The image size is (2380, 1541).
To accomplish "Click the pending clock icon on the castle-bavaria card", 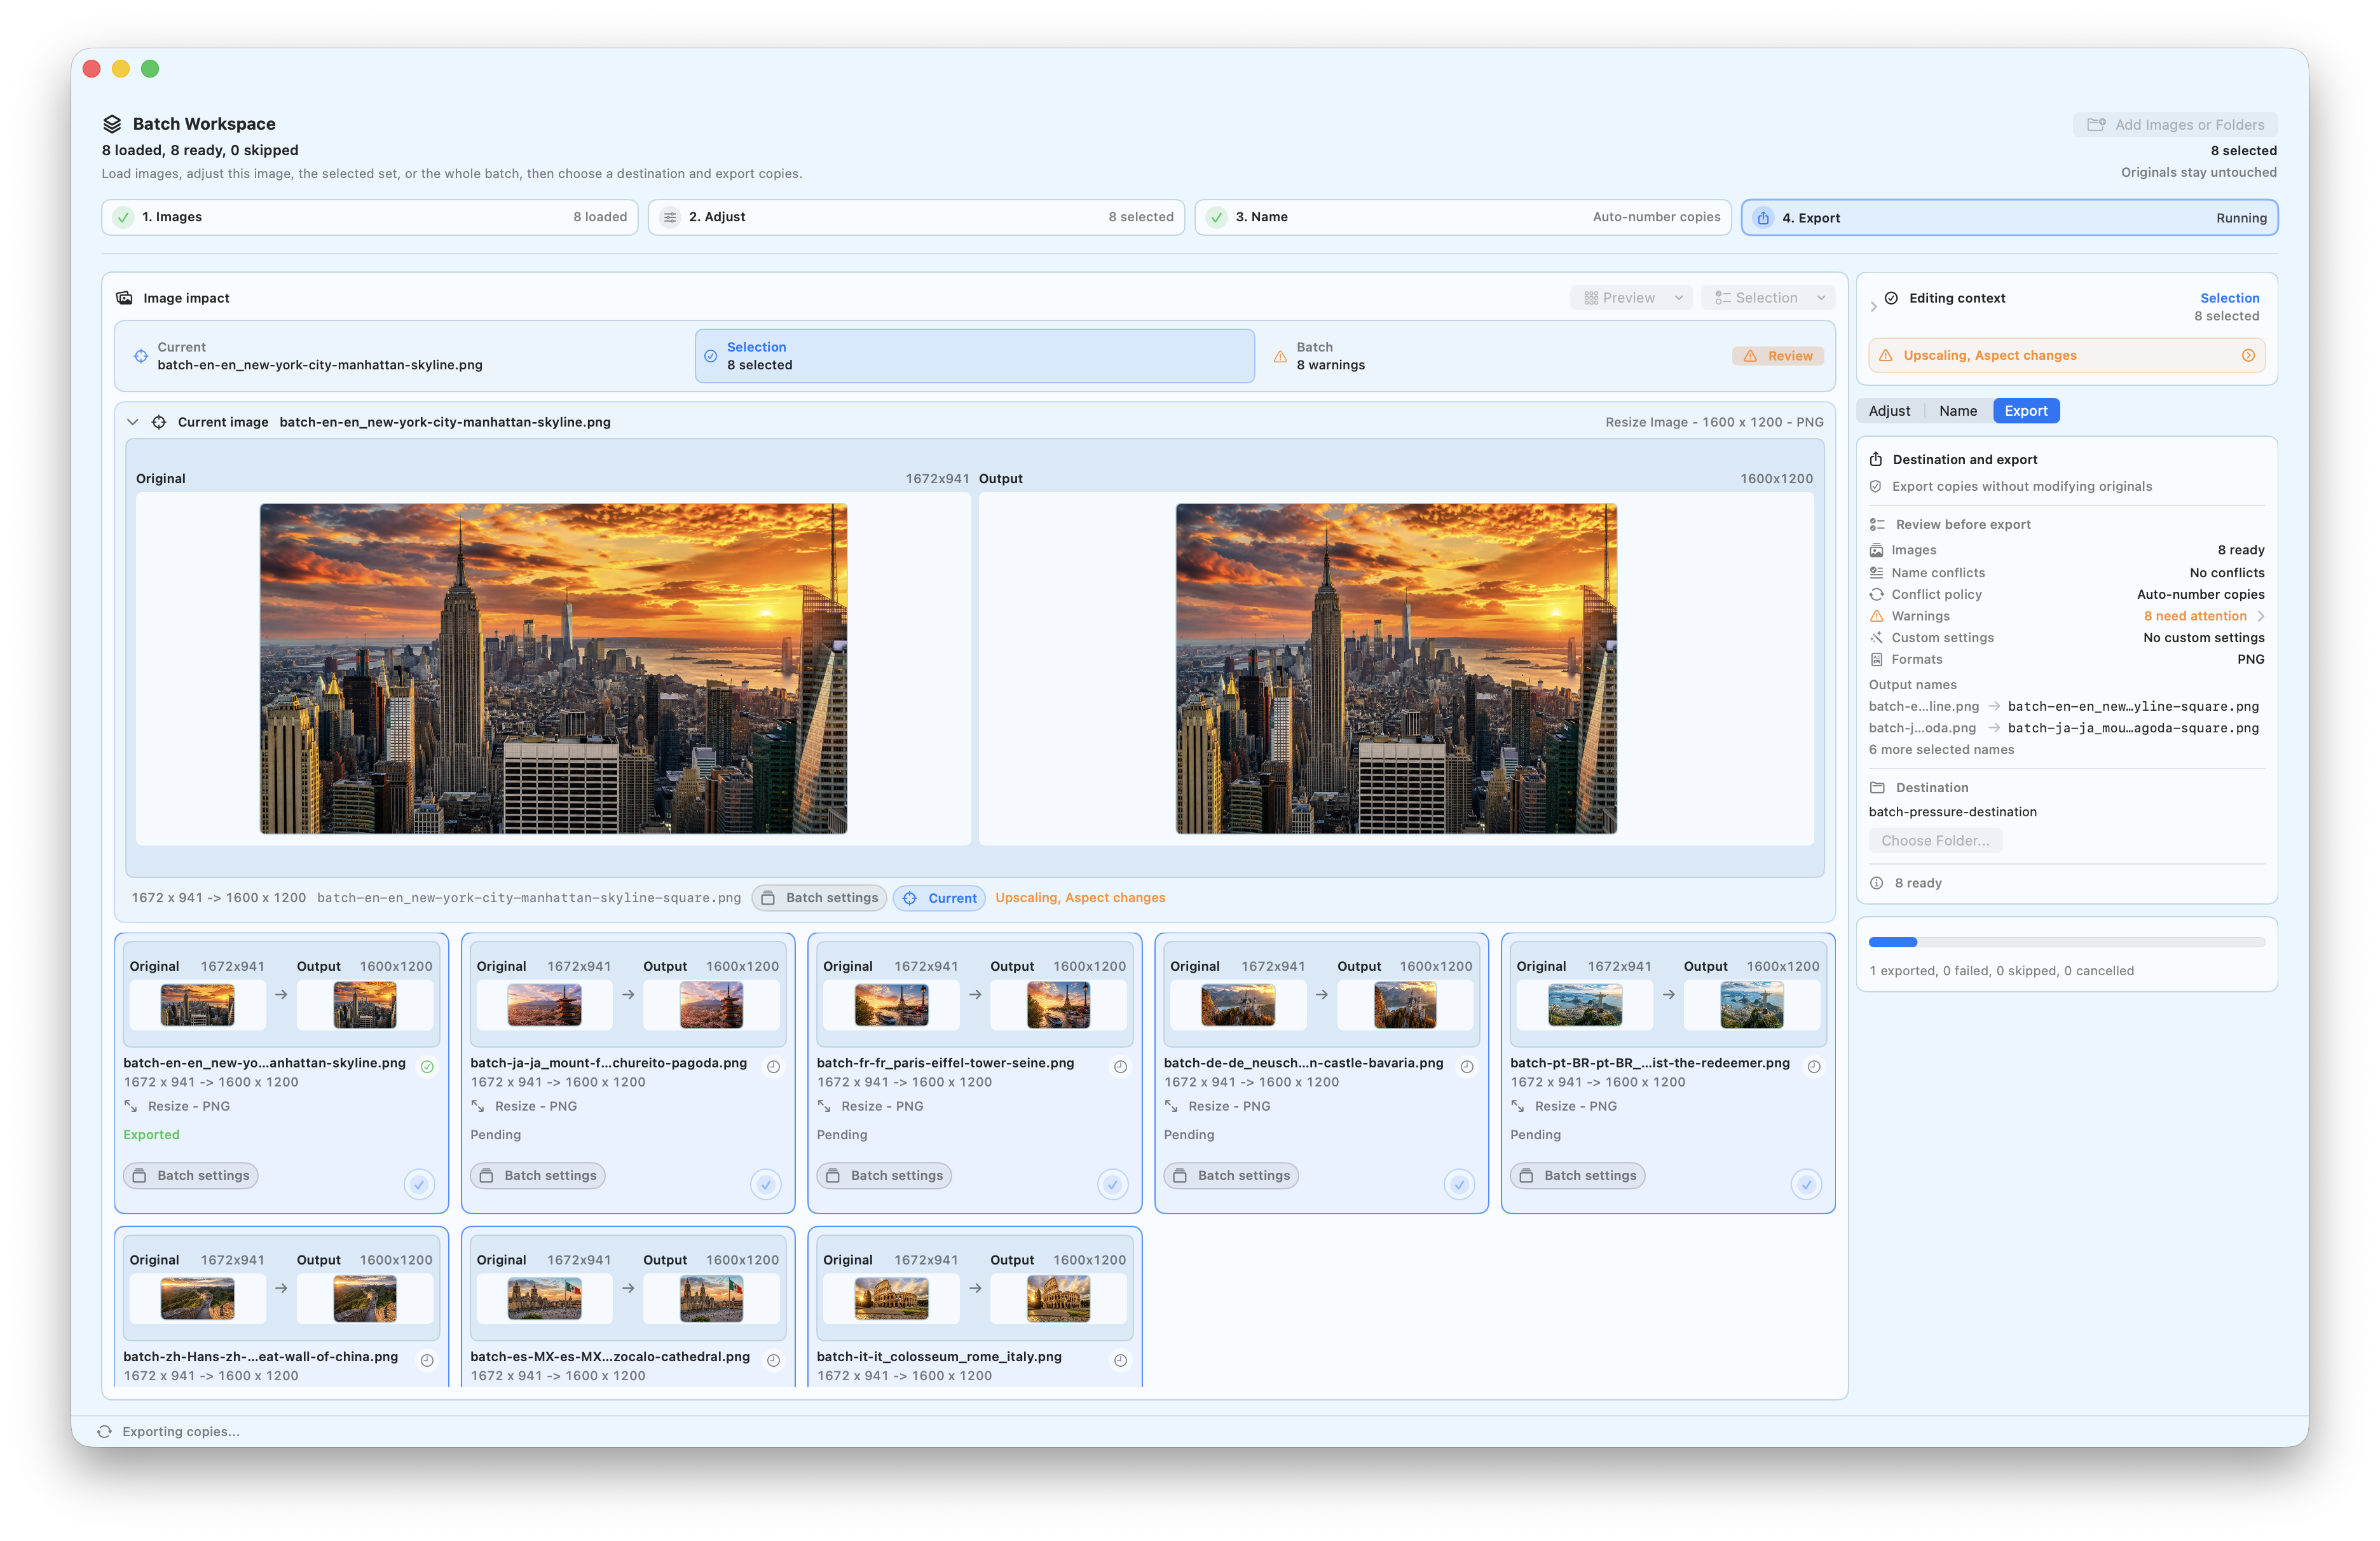I will [1466, 1066].
